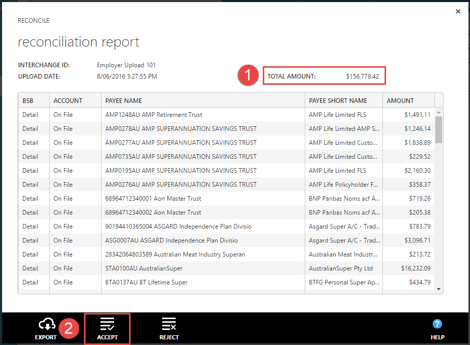Click On File in the AustralianSuper row
470x345 pixels.
63,268
